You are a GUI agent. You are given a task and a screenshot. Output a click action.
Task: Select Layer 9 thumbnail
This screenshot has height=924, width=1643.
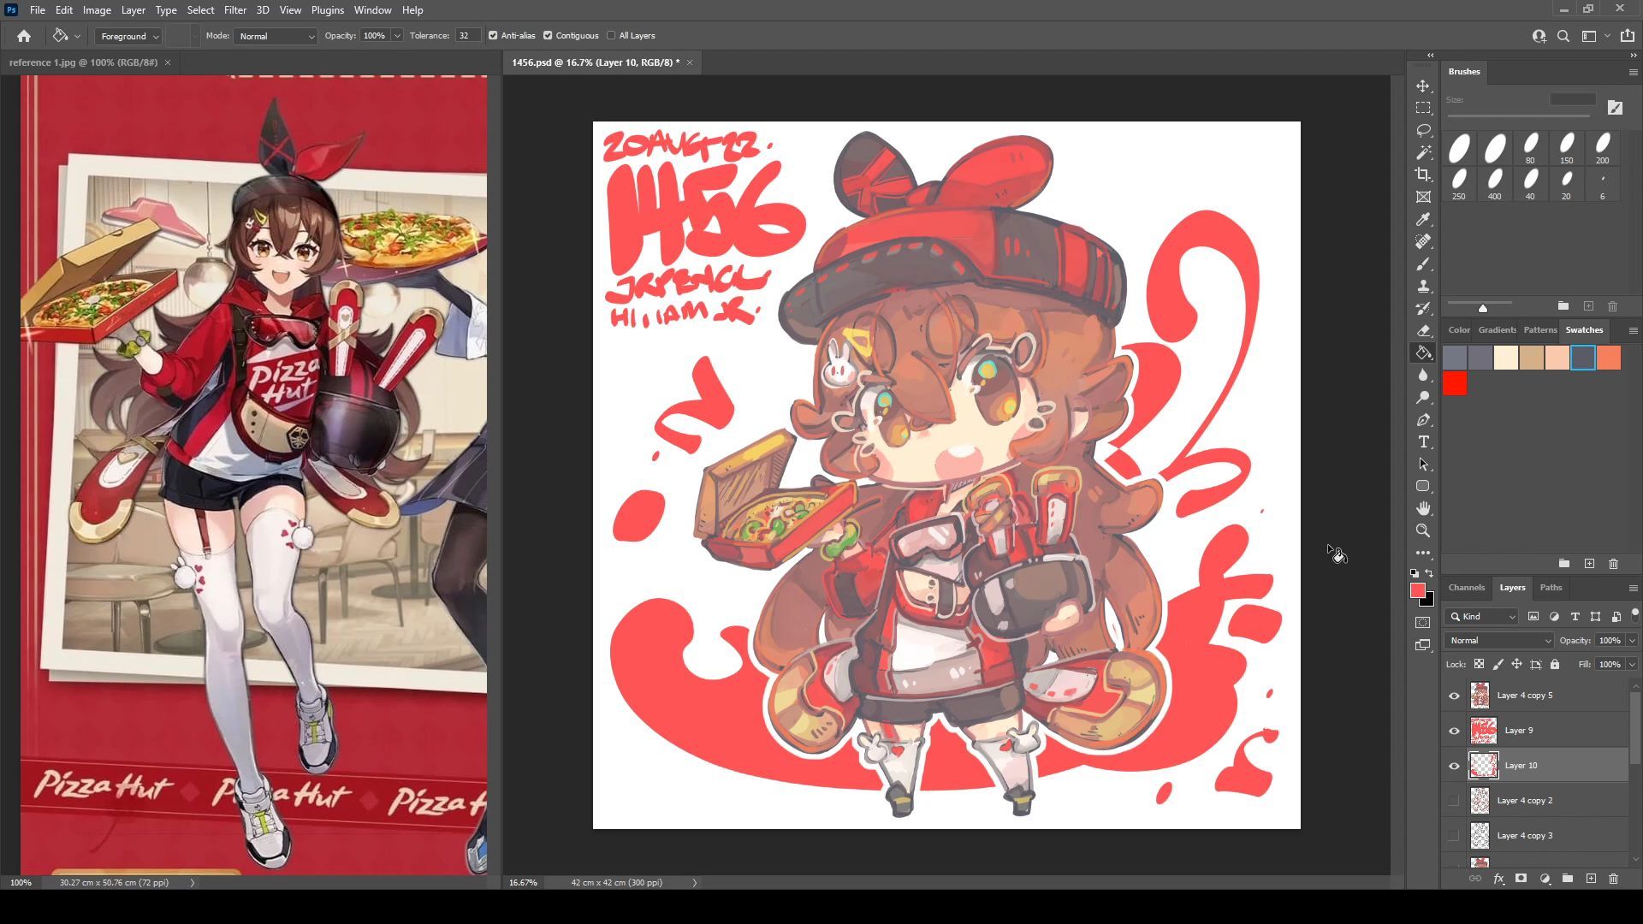coord(1483,731)
